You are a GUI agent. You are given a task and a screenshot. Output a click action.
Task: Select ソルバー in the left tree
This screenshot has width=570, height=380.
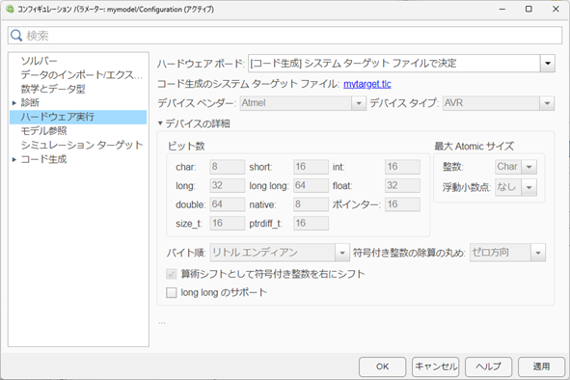tap(39, 61)
